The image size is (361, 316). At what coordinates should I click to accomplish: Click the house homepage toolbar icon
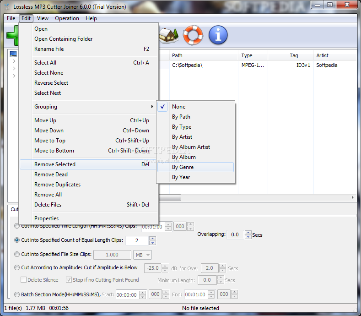point(169,35)
